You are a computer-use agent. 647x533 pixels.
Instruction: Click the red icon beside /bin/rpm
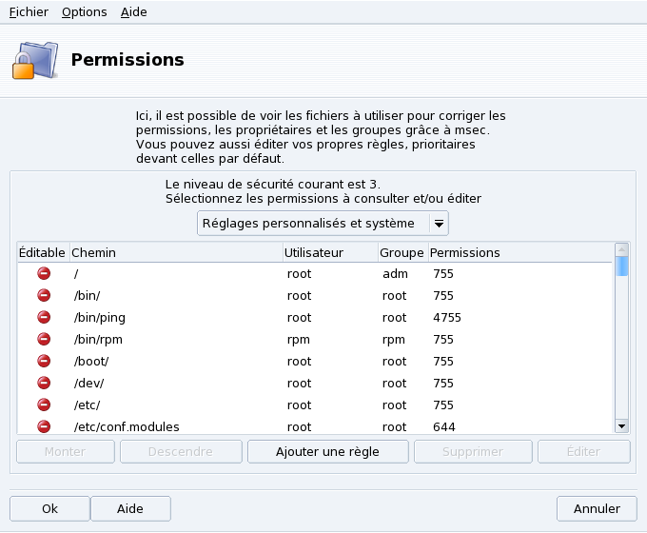[44, 339]
